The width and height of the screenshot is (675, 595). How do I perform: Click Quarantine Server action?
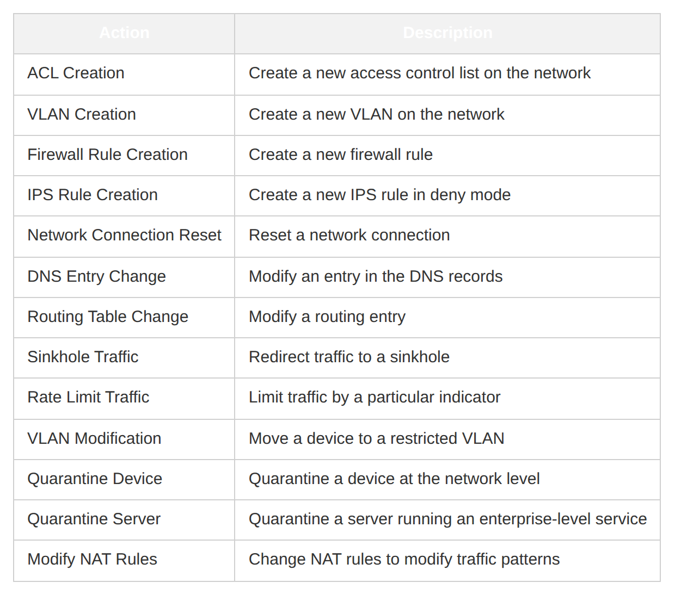point(94,519)
